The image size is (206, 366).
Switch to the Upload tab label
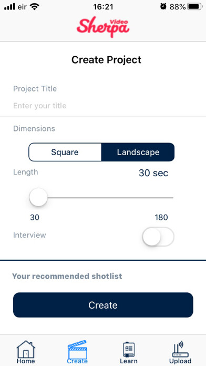click(180, 361)
